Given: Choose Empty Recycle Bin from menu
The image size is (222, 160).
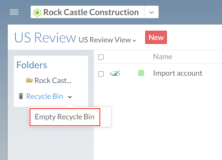Looking at the screenshot, I should click(65, 117).
